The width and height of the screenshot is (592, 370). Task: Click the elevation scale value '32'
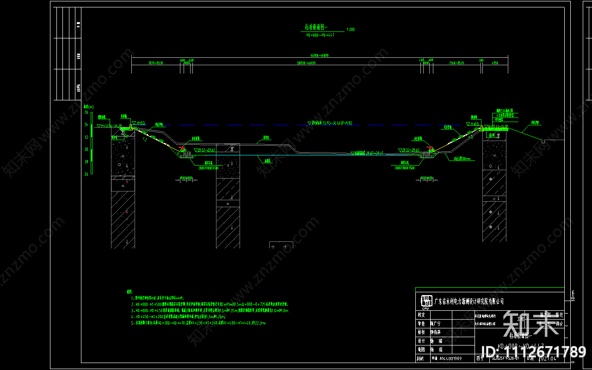click(86, 137)
